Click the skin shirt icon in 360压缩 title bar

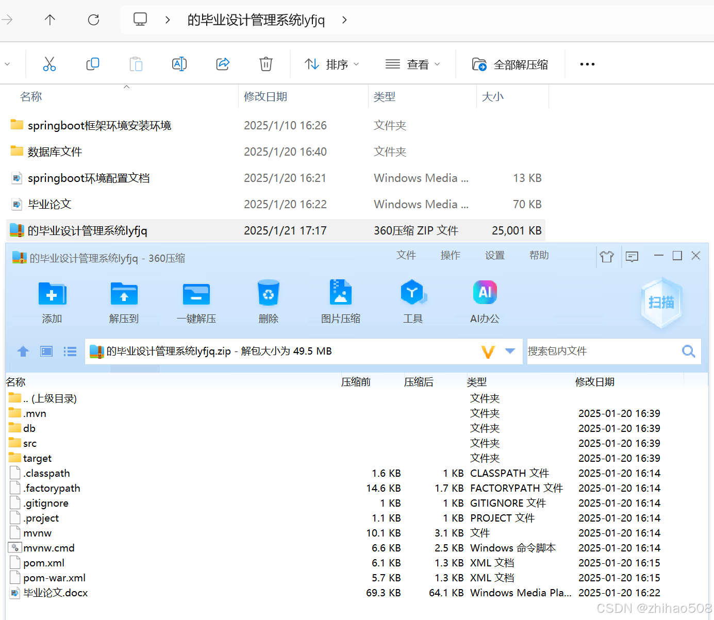(607, 256)
